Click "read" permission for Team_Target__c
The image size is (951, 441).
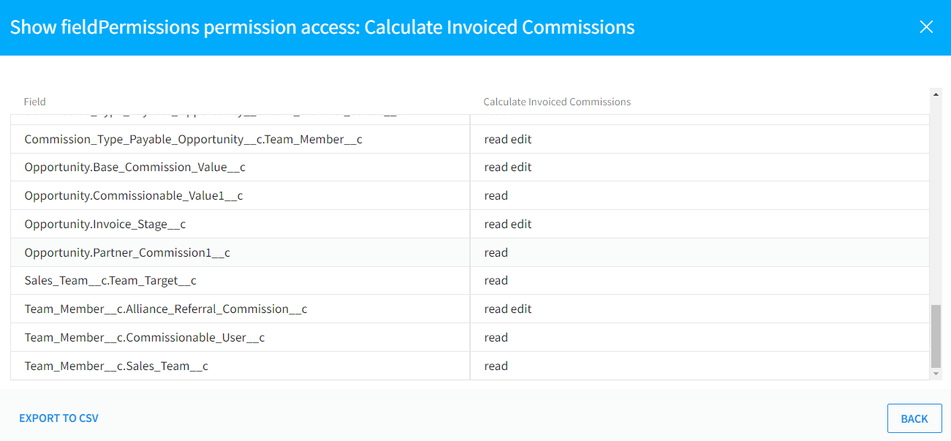point(496,281)
